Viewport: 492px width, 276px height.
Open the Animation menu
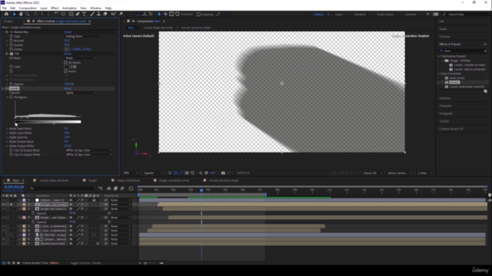[x=69, y=8]
